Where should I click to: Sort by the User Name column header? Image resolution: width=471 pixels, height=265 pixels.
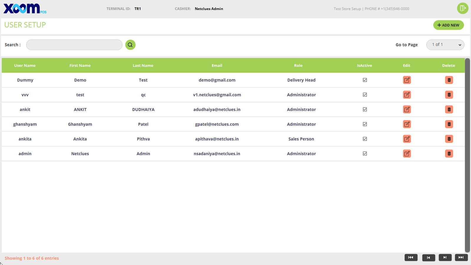[x=25, y=66]
